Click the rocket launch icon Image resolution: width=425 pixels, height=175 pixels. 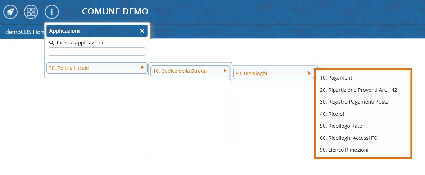coord(11,12)
